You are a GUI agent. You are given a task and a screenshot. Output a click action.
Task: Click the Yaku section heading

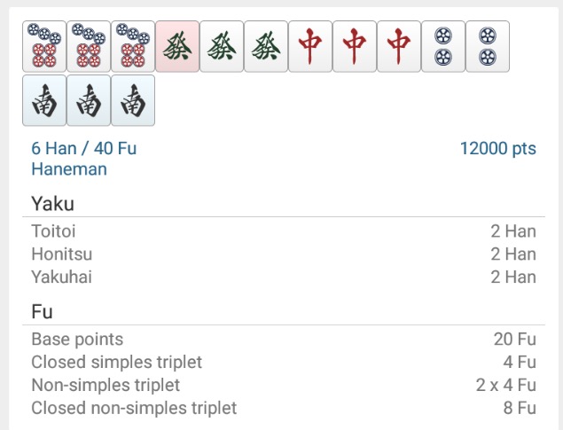[x=53, y=204]
